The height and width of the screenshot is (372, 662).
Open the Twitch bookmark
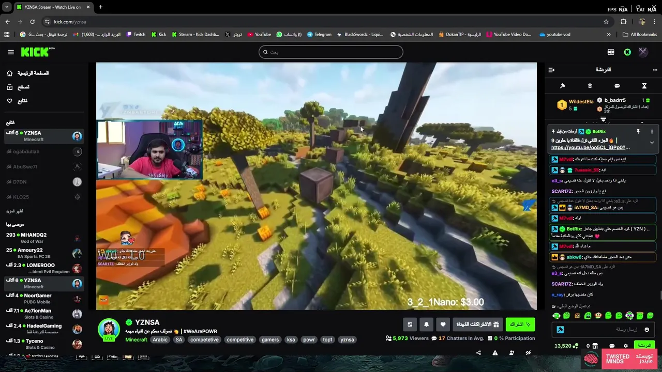click(137, 35)
